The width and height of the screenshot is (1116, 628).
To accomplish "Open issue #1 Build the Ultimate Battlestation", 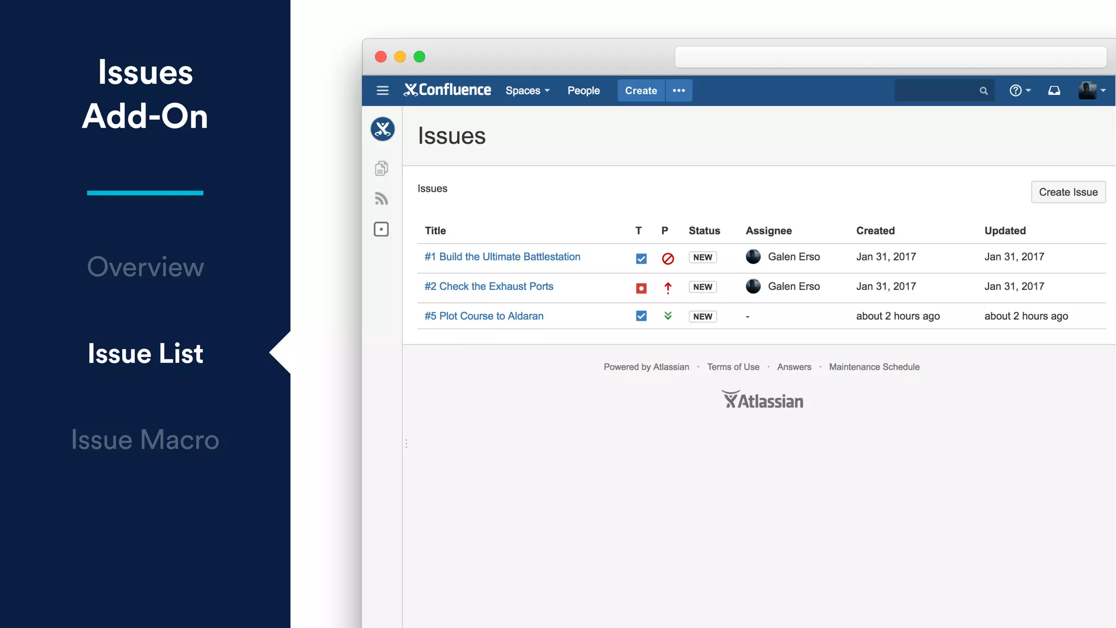I will [502, 257].
